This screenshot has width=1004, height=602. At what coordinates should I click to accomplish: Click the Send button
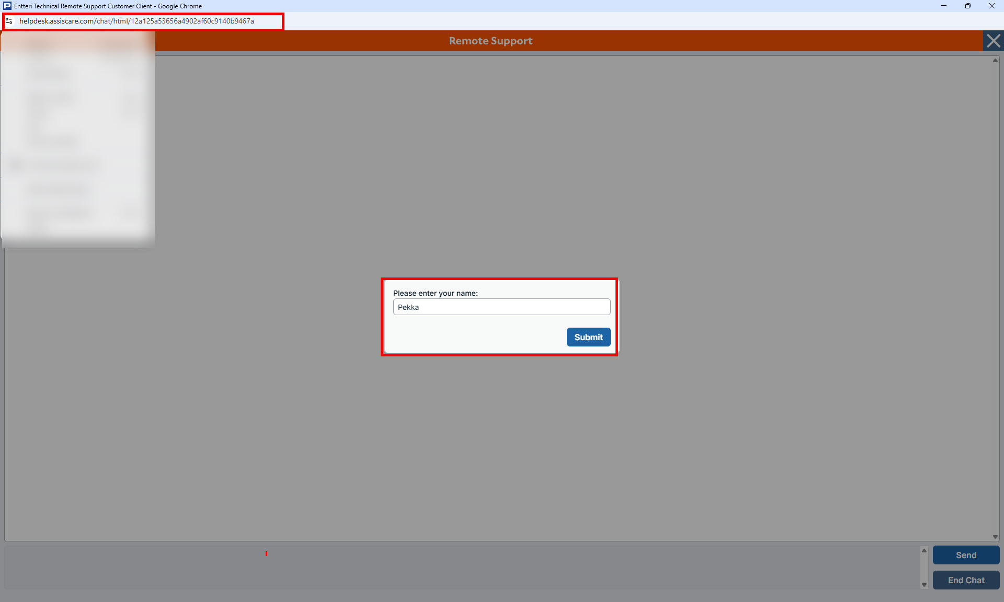click(966, 555)
